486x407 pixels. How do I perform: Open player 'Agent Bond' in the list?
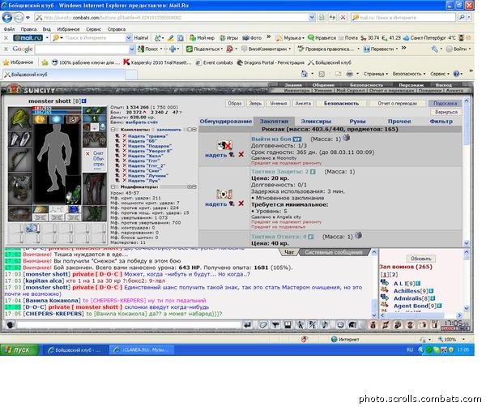[411, 306]
